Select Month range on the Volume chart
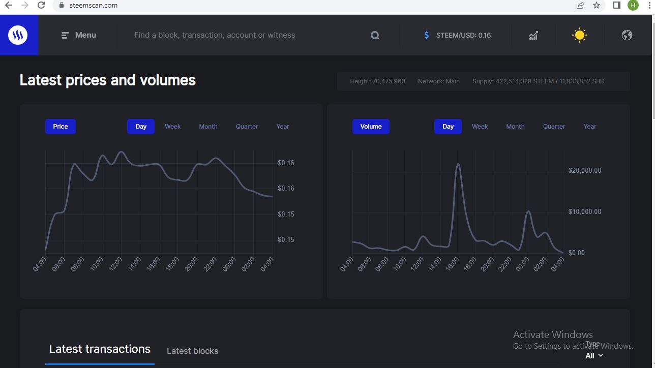This screenshot has width=655, height=368. click(515, 127)
